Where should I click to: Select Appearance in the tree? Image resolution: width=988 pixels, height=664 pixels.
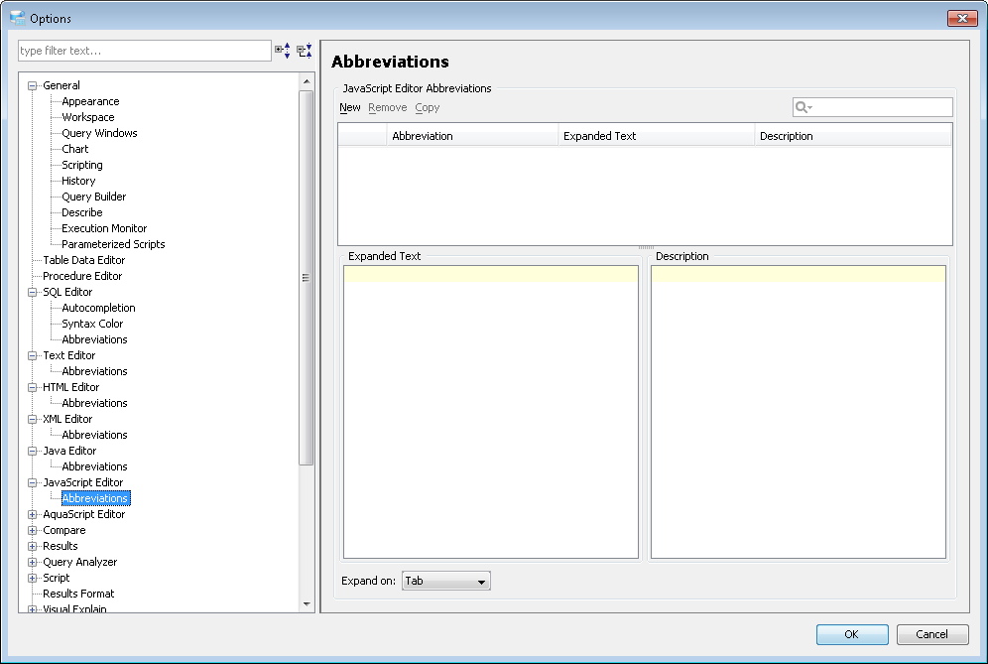[90, 101]
